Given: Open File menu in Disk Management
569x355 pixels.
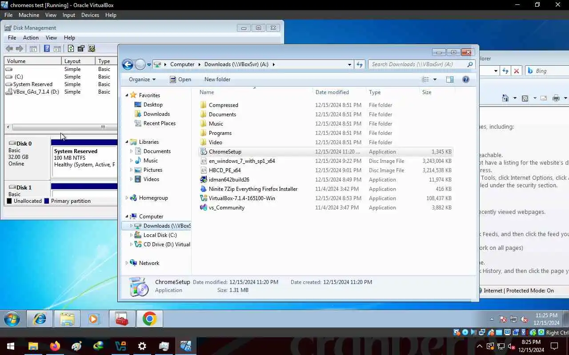Looking at the screenshot, I should click(12, 38).
